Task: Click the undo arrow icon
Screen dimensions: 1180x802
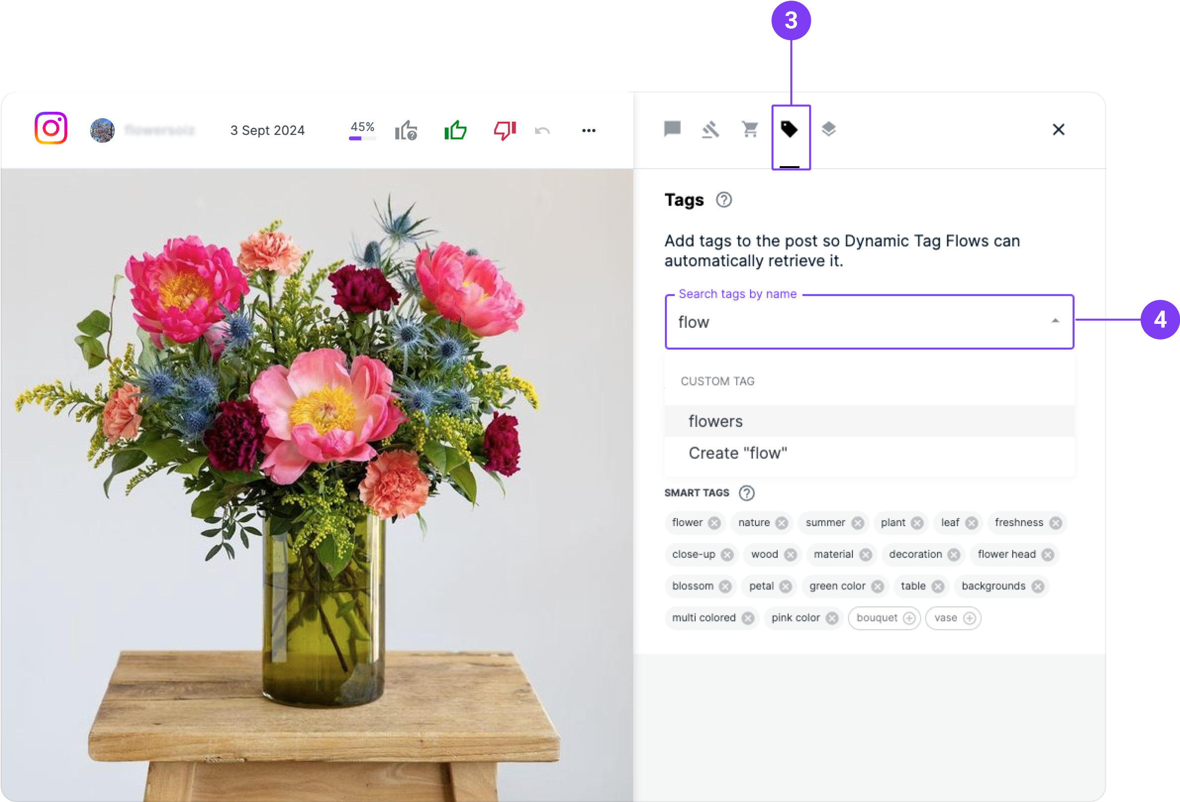Action: coord(542,131)
